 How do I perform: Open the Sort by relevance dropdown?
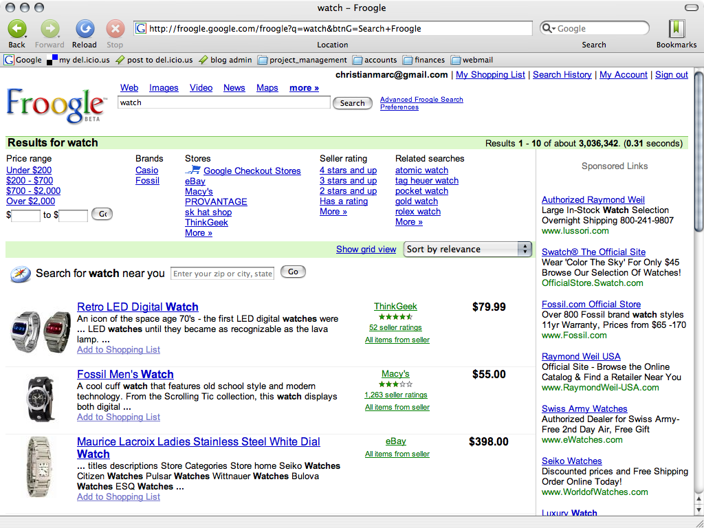tap(467, 249)
